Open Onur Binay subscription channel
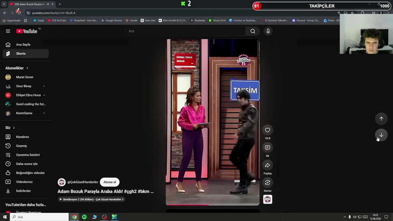393x221 pixels. tap(26, 86)
